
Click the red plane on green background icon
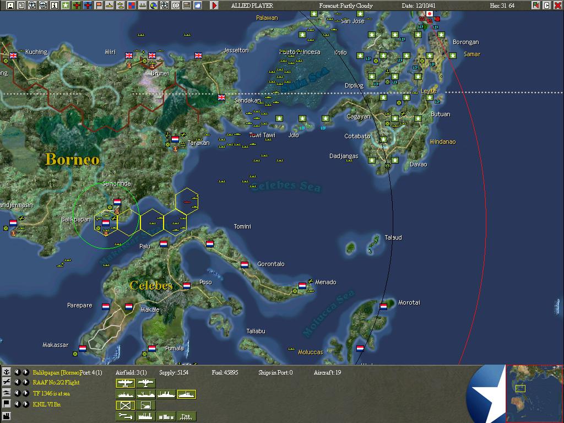pyautogui.click(x=76, y=6)
